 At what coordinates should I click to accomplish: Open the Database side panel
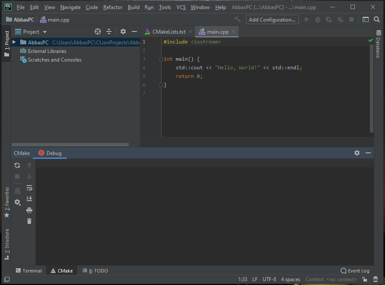tap(379, 43)
